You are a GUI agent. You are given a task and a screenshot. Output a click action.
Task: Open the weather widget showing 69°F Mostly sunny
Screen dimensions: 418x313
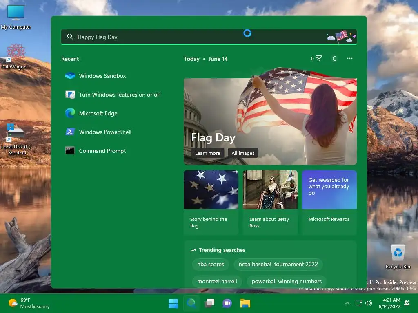[x=29, y=303]
